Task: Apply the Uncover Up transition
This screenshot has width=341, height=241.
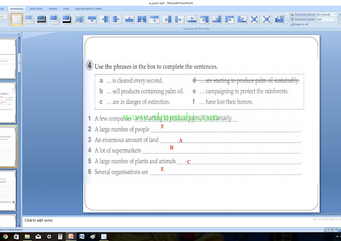Action: [192, 19]
